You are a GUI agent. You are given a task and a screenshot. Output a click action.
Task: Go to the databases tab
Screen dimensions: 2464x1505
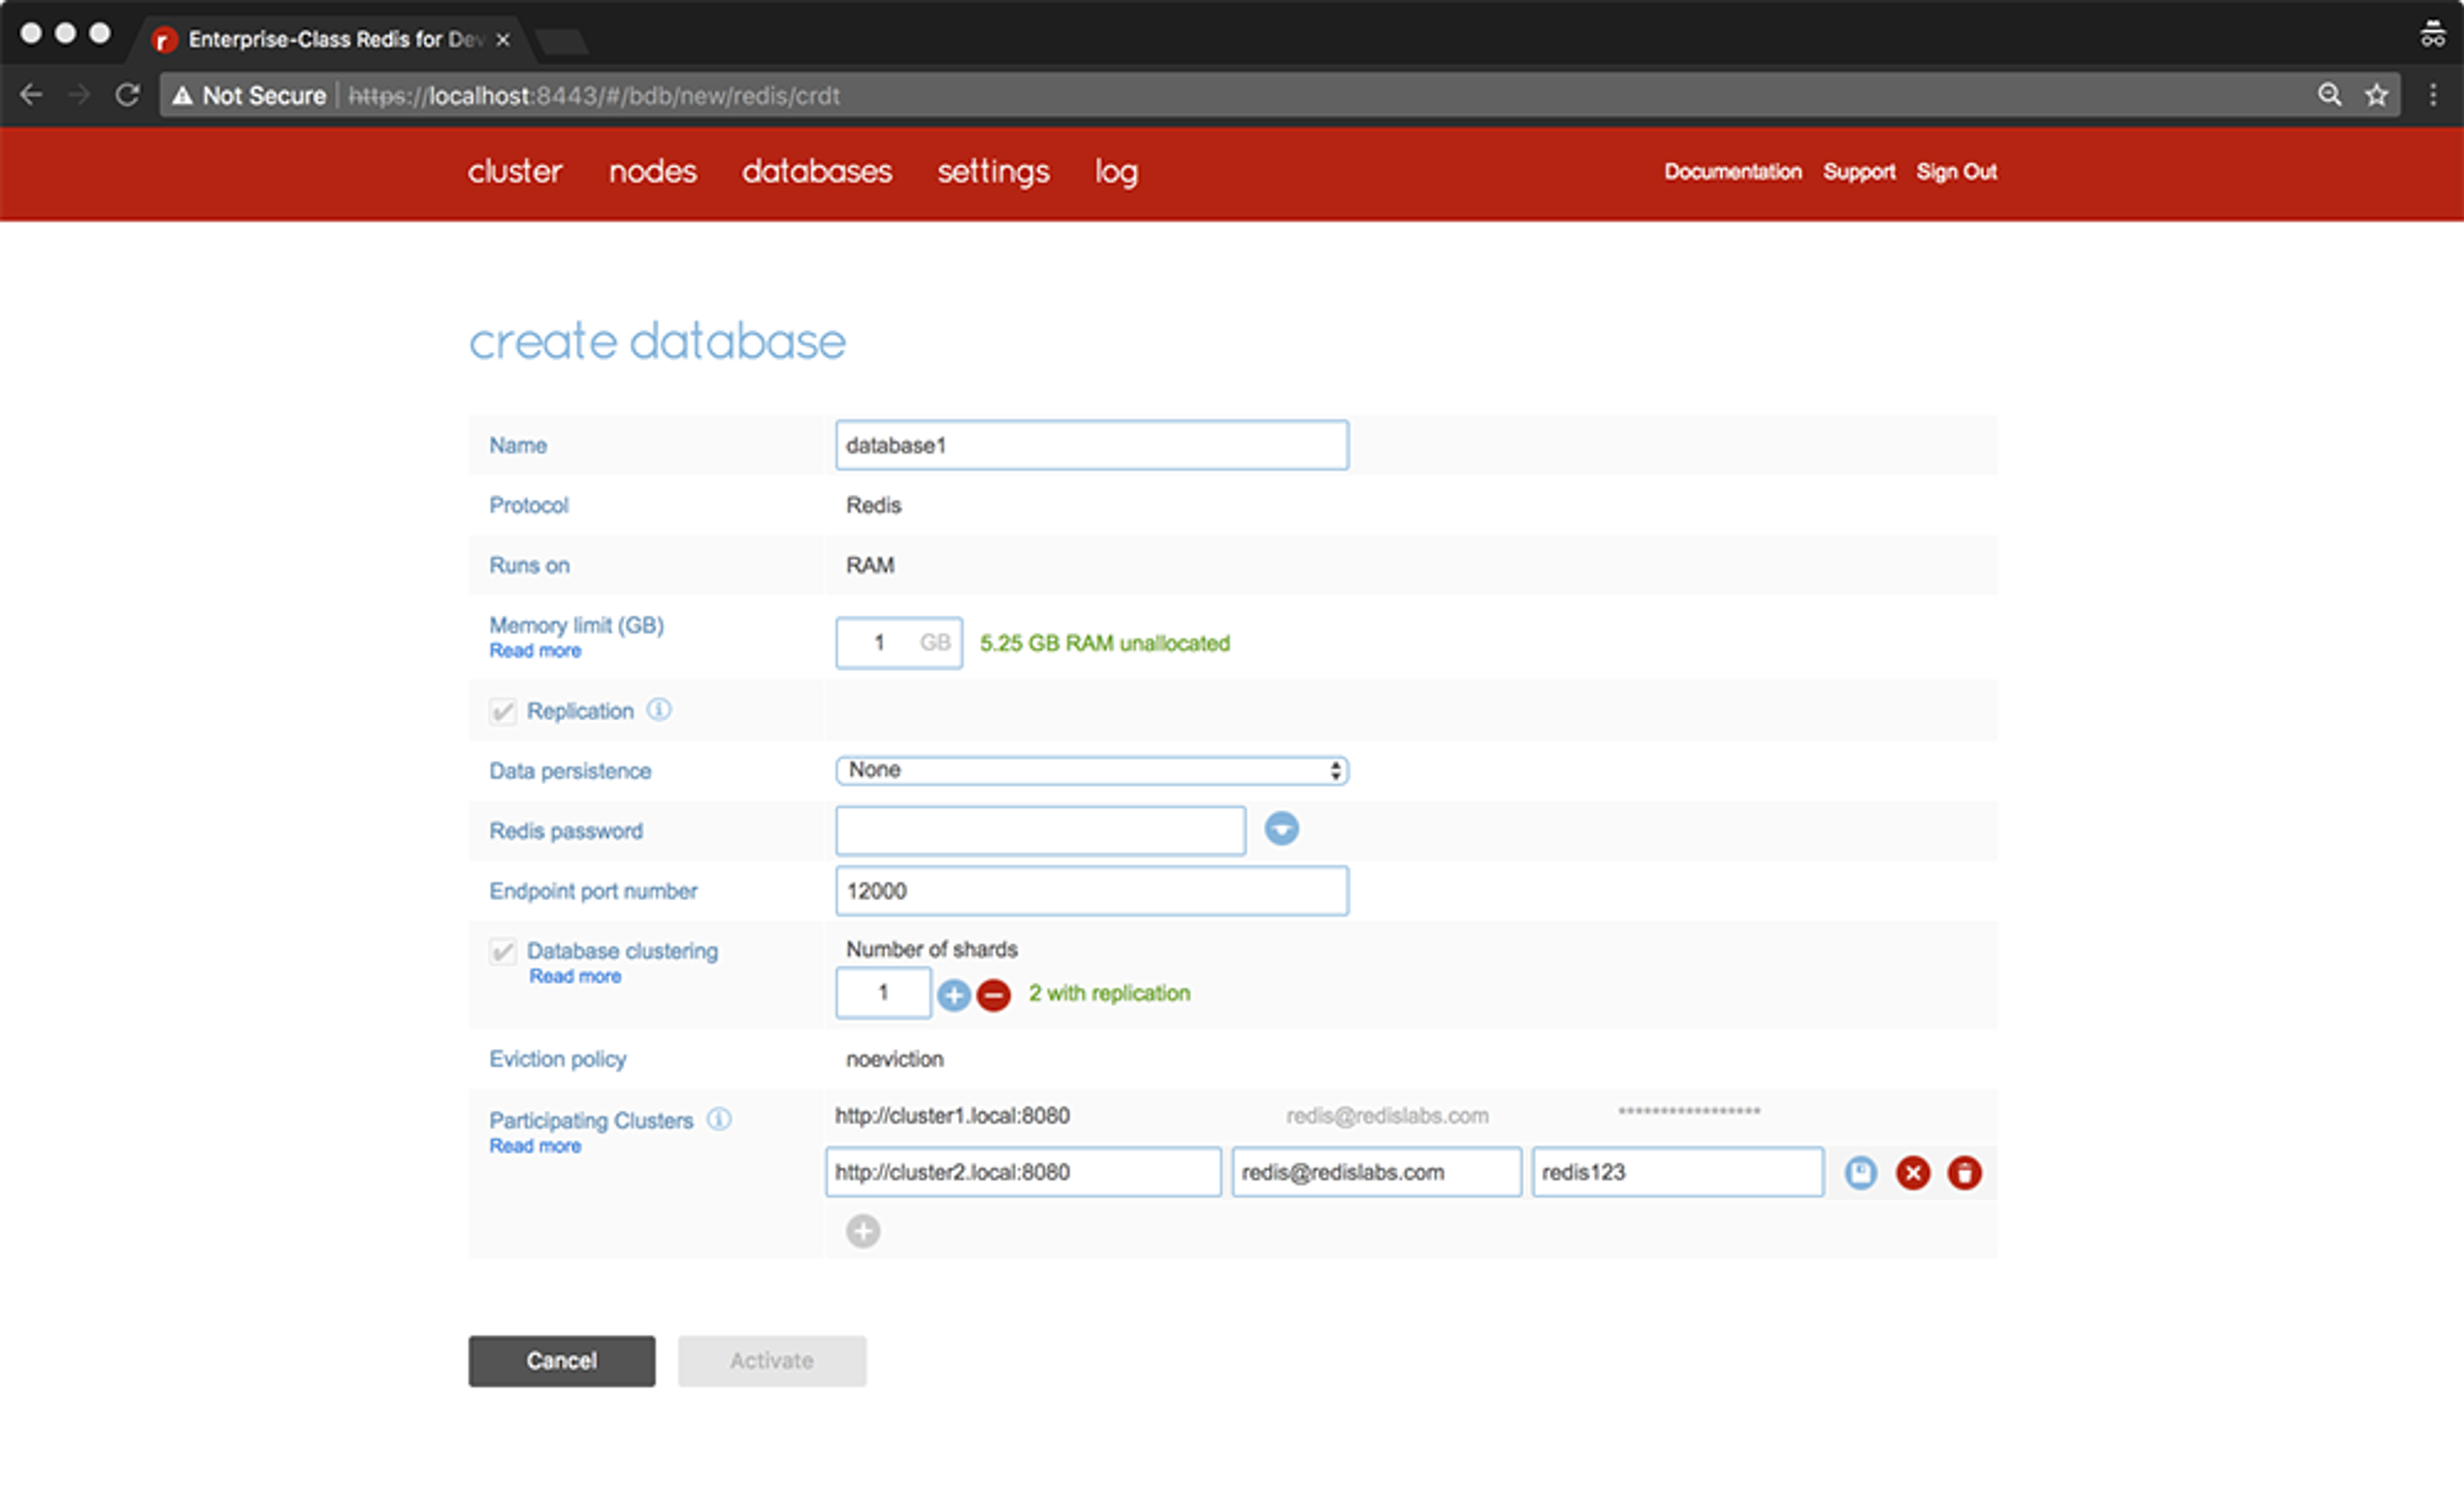(816, 171)
